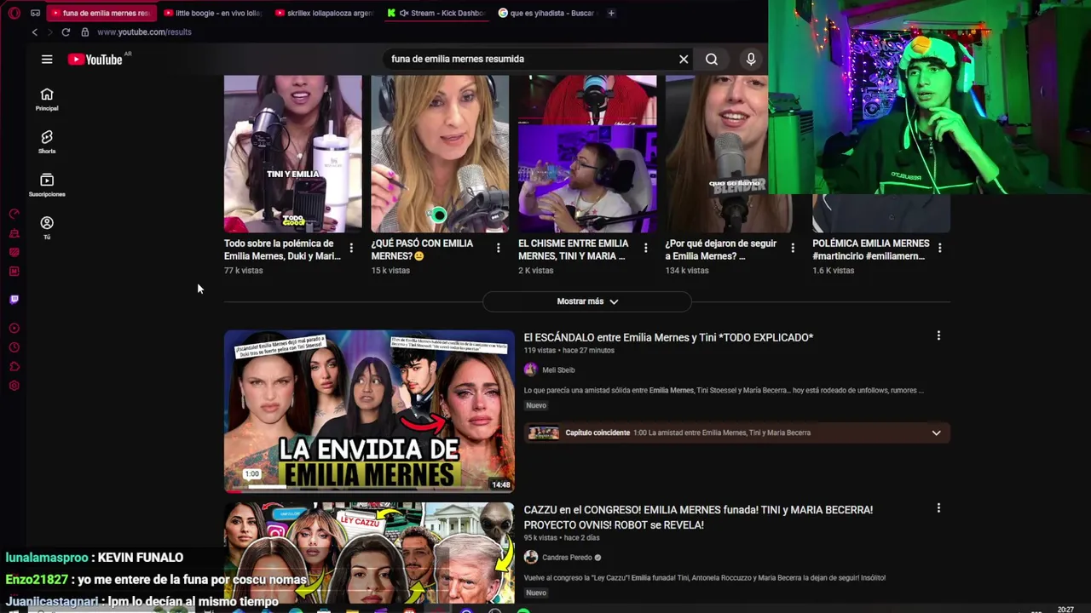The image size is (1091, 613).
Task: Visit Meli Sbeib channel
Action: (x=558, y=370)
